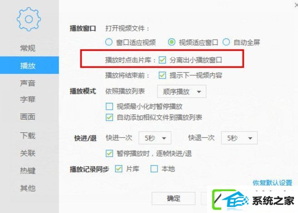298x213 pixels.
Task: Check the 本地 sync checkbox
Action: [154, 169]
